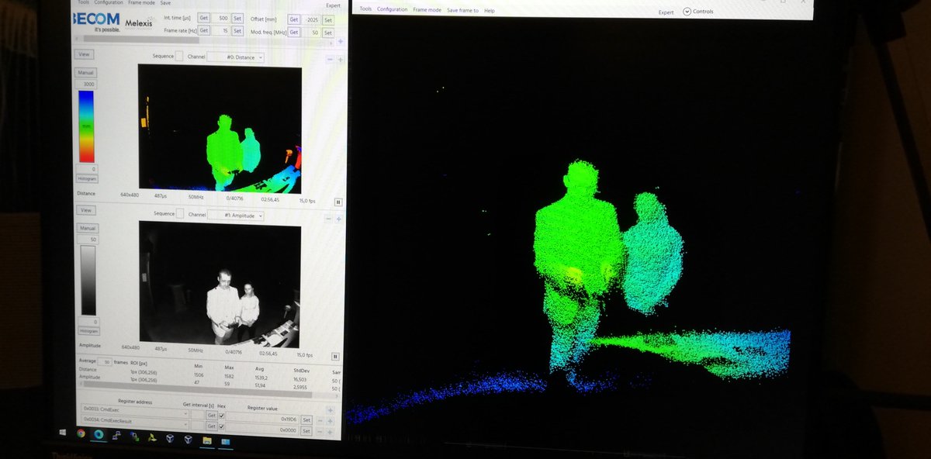Open the #1: Amplitude channel dropdown
The height and width of the screenshot is (459, 931).
[237, 216]
